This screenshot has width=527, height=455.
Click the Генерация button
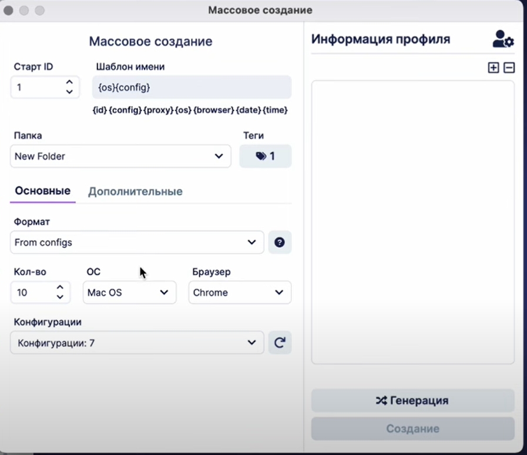(x=412, y=400)
